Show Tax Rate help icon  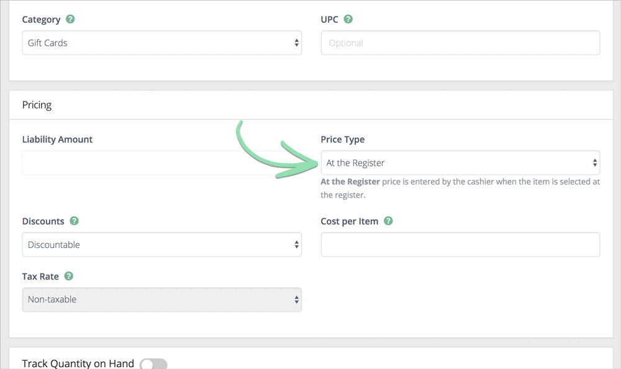click(x=68, y=276)
